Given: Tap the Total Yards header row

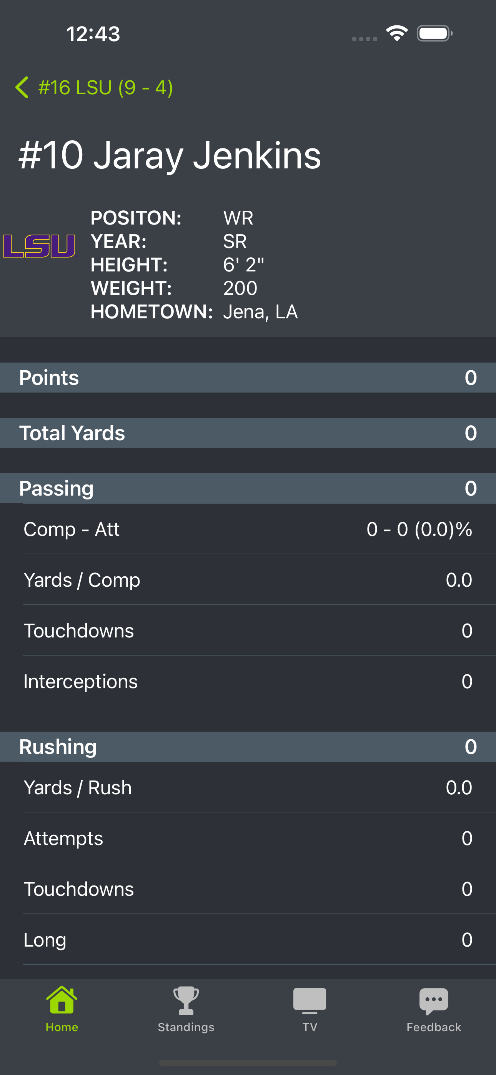Looking at the screenshot, I should (248, 433).
